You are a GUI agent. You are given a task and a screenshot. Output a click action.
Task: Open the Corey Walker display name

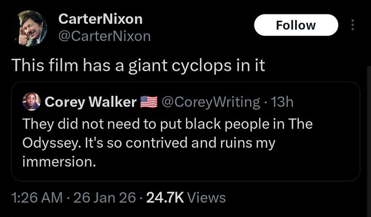[91, 102]
